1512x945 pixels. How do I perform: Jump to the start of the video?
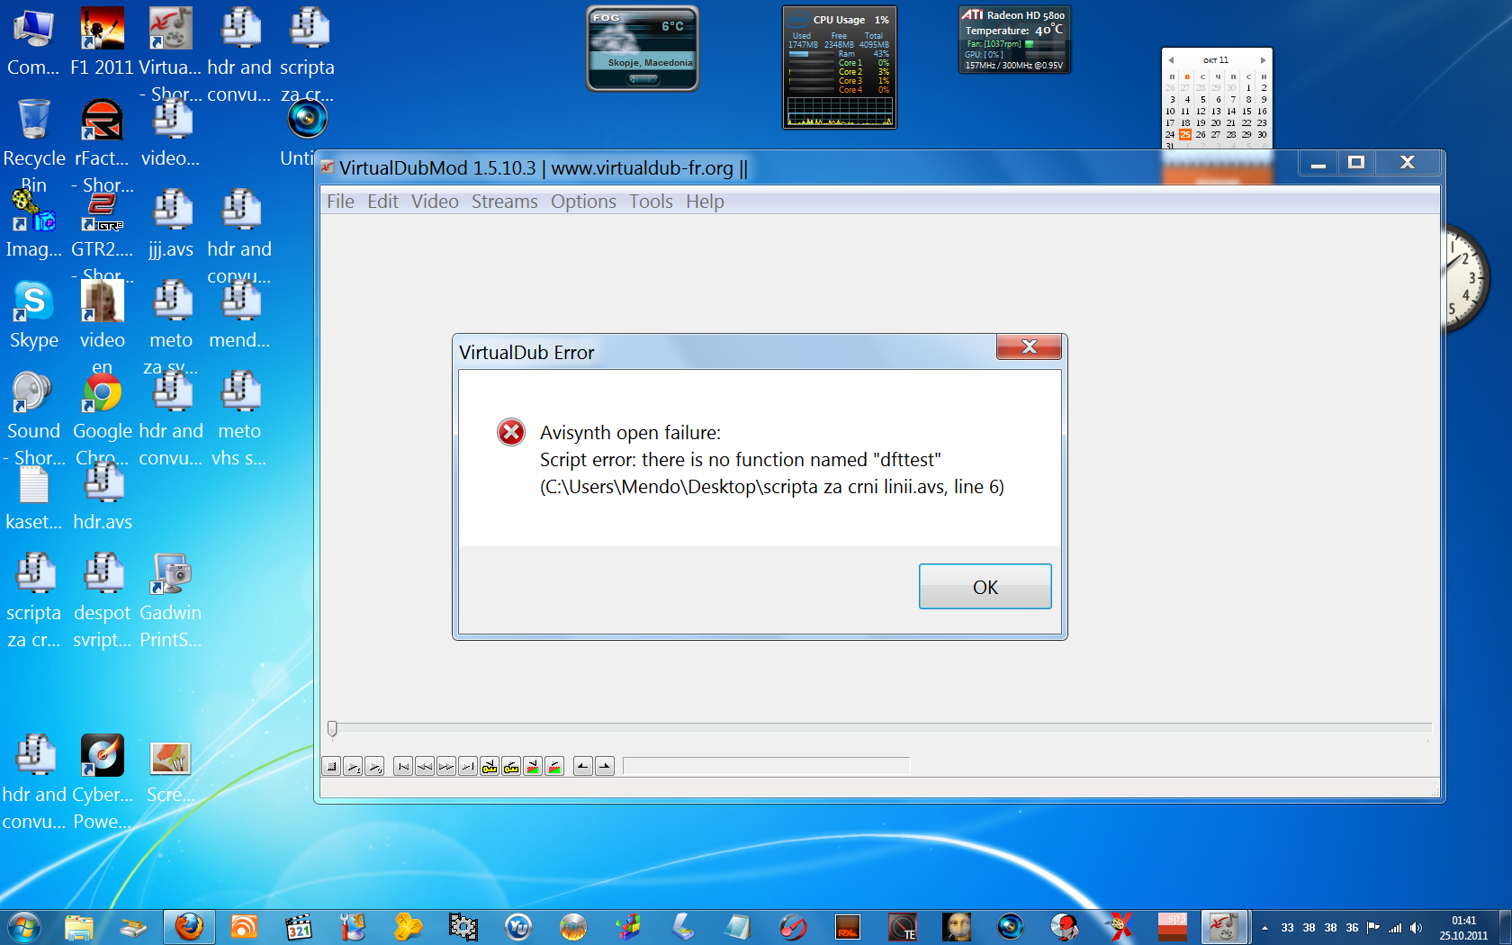[403, 767]
